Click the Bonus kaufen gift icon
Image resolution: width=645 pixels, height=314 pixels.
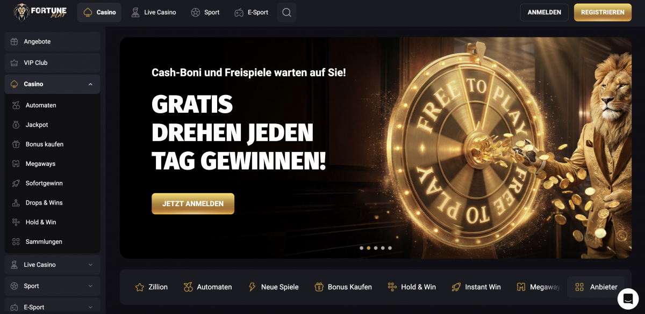16,144
